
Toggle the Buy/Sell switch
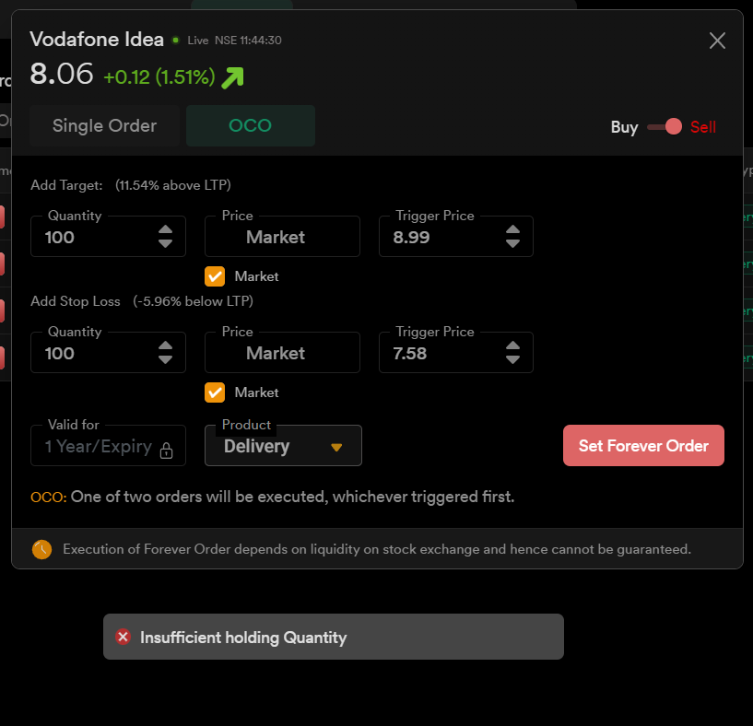pos(664,127)
